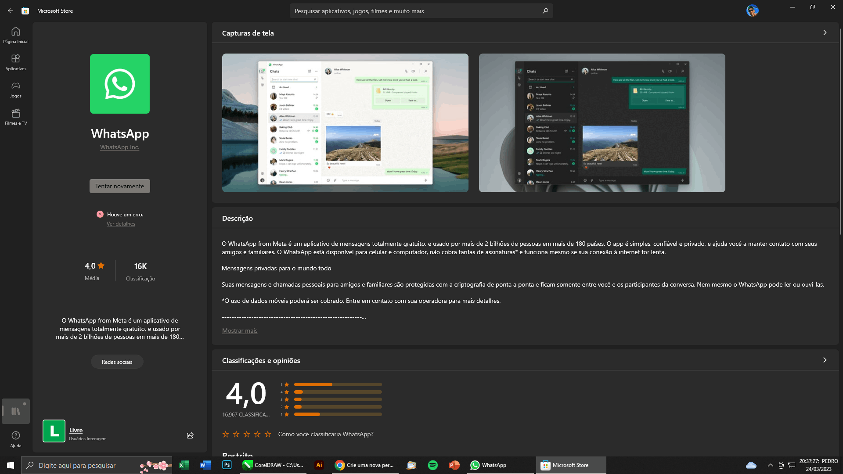Click Tentar novamente button

(120, 186)
